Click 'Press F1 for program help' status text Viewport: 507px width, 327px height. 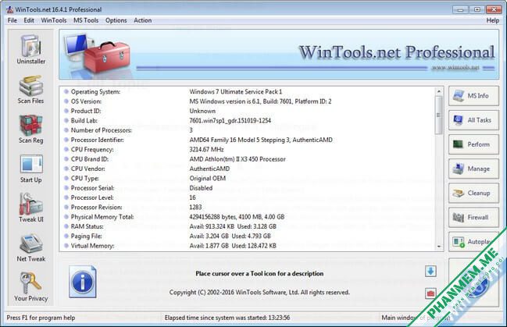pyautogui.click(x=41, y=318)
